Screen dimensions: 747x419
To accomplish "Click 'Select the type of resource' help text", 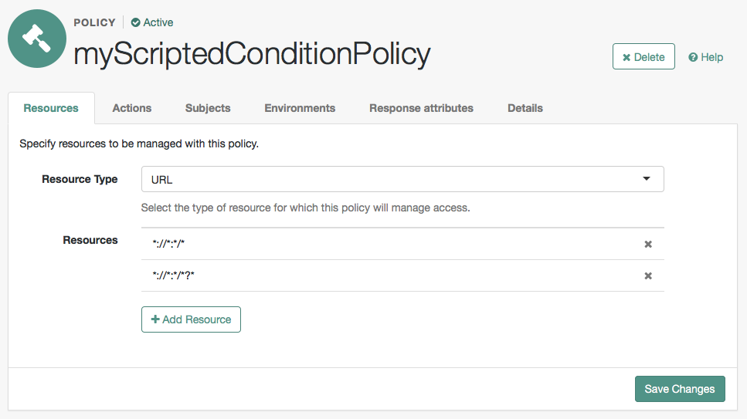I will point(305,208).
